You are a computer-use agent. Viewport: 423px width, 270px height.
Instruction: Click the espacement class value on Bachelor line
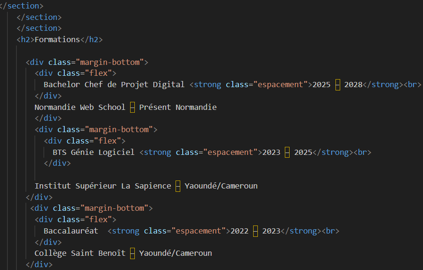280,85
